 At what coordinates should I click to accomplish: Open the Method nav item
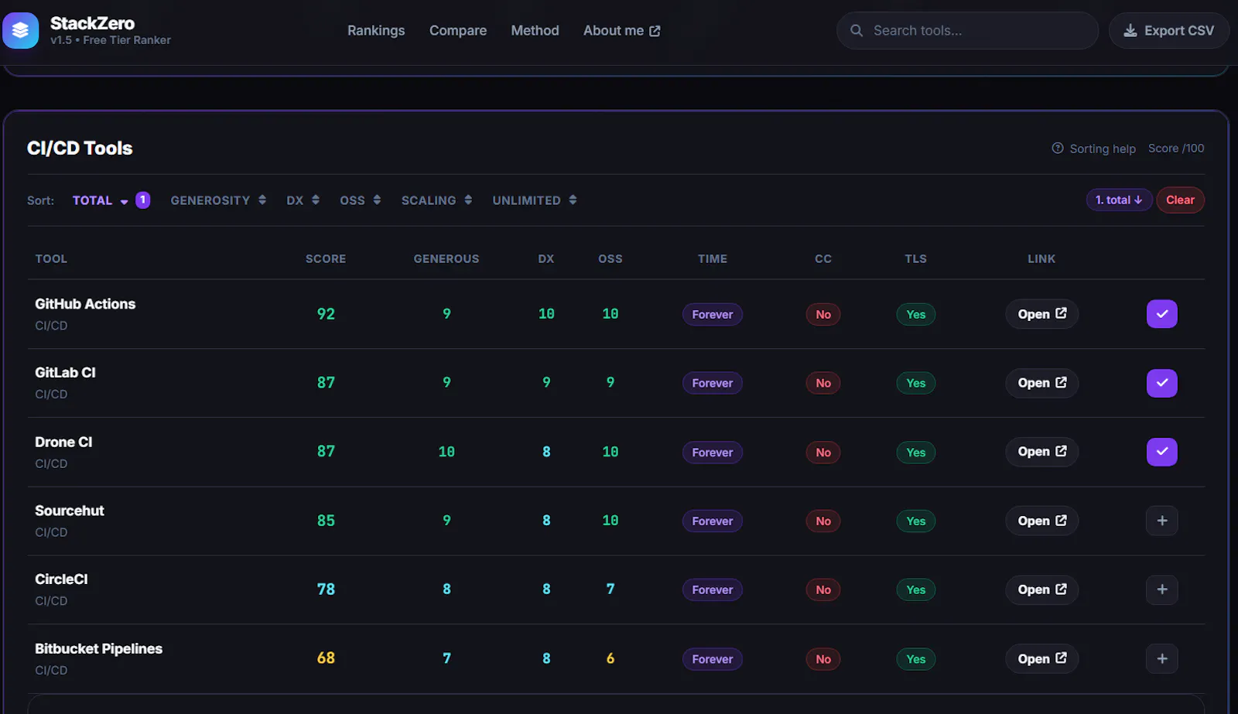tap(535, 30)
